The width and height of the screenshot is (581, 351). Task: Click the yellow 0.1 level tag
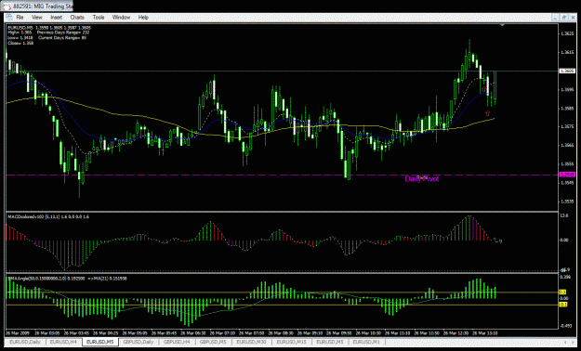[x=562, y=292]
